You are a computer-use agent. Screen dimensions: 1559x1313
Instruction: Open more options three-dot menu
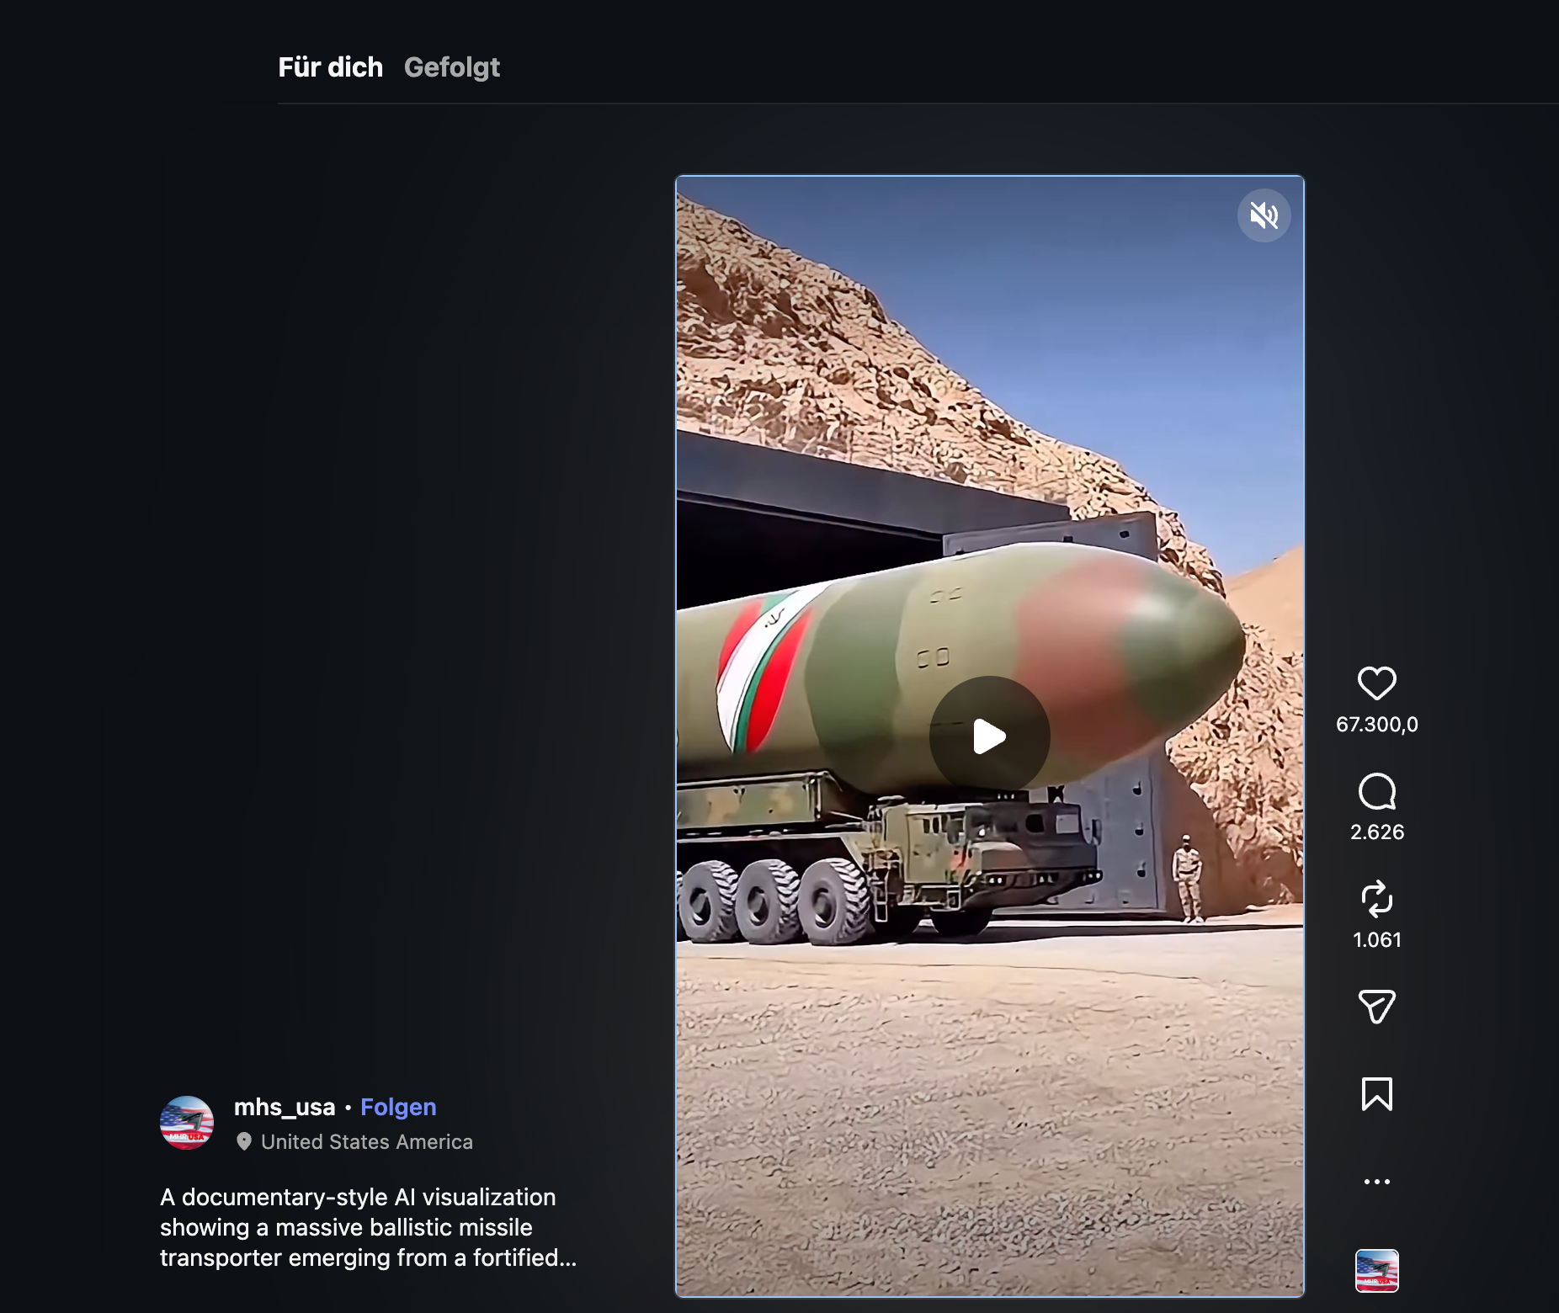[x=1376, y=1182]
